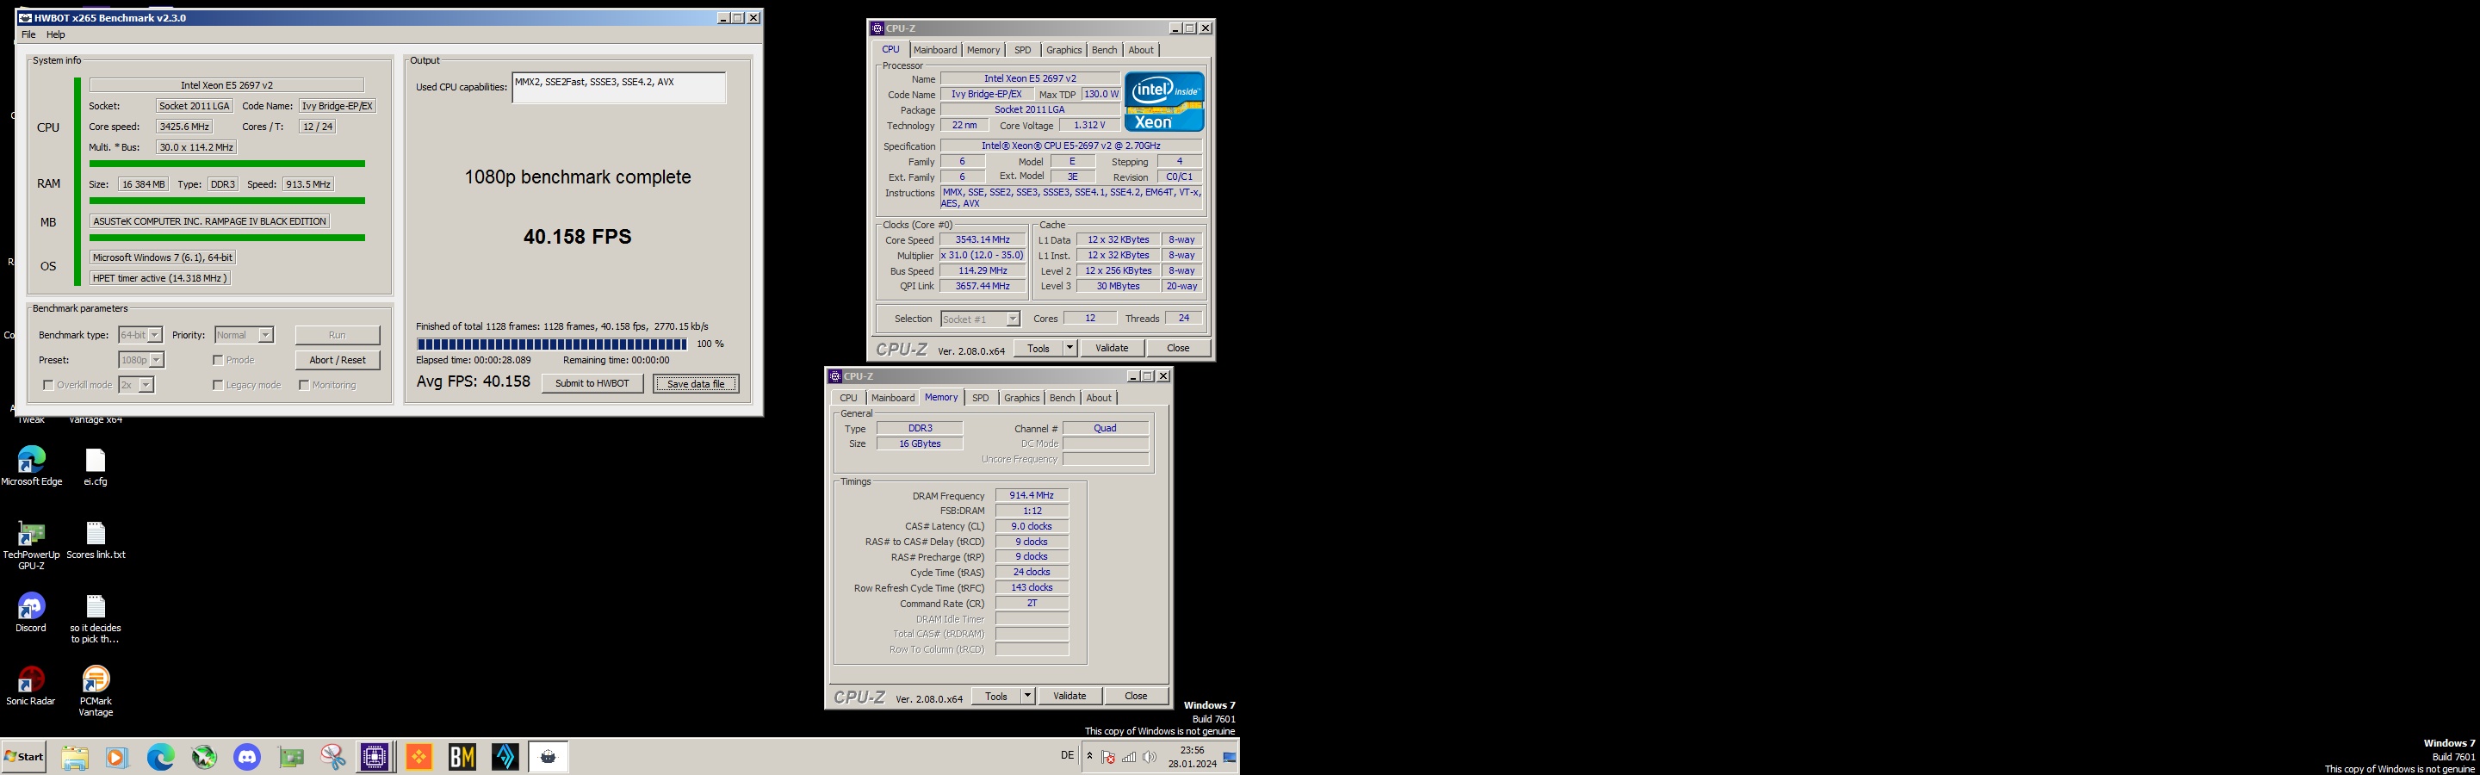Select CPU tab in lower CPU-Z window

[x=848, y=398]
